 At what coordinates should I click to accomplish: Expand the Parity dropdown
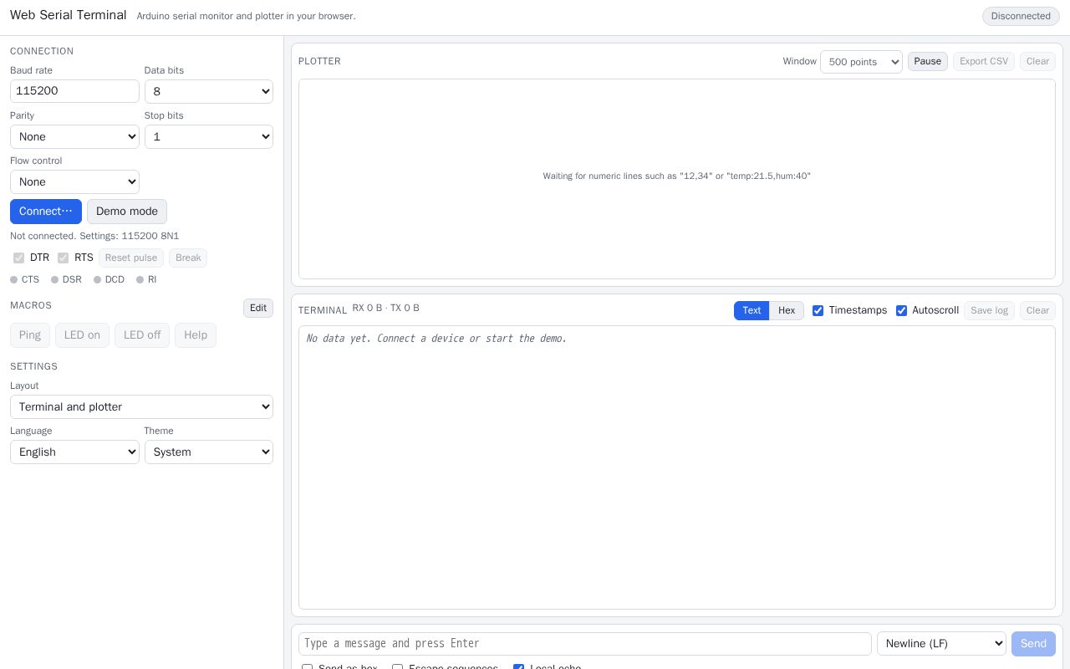pos(74,136)
